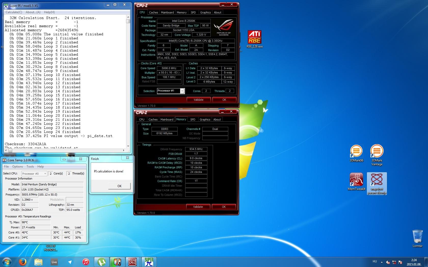Click the muted volume tray icon
The image size is (428, 267).
[x=388, y=262]
